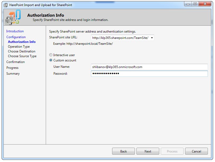
Task: Cancel the wizard
Action: (196, 151)
